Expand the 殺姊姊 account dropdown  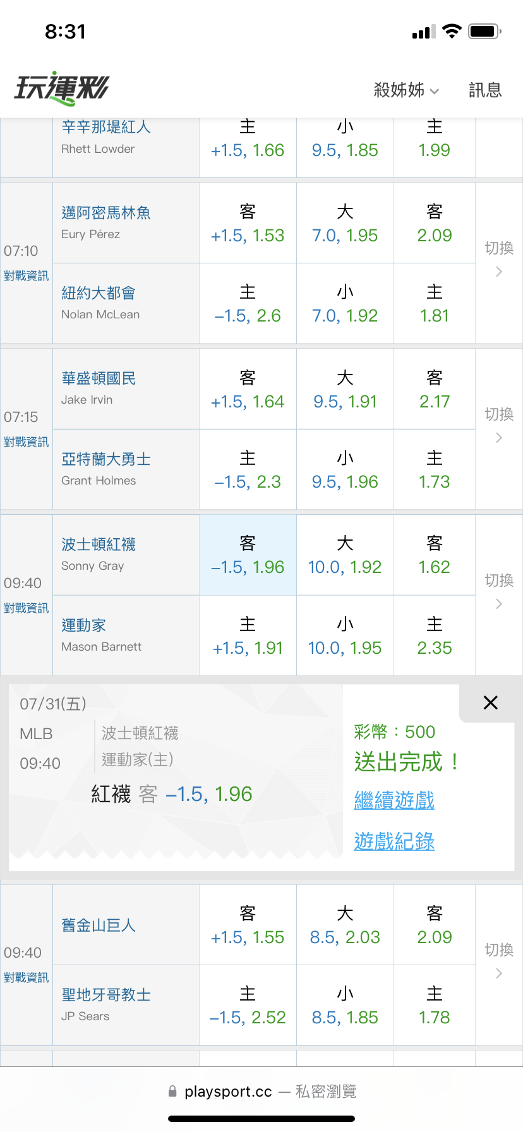tap(406, 90)
